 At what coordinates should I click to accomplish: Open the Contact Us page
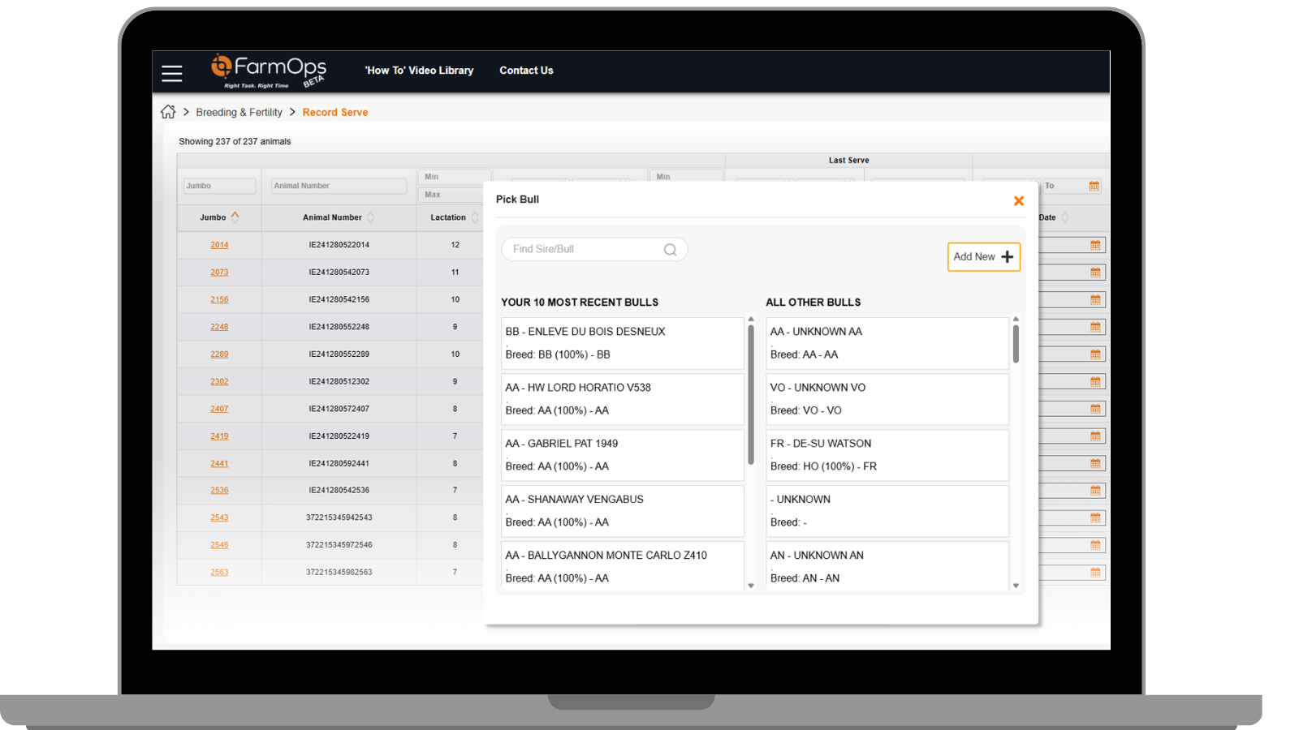click(x=526, y=71)
